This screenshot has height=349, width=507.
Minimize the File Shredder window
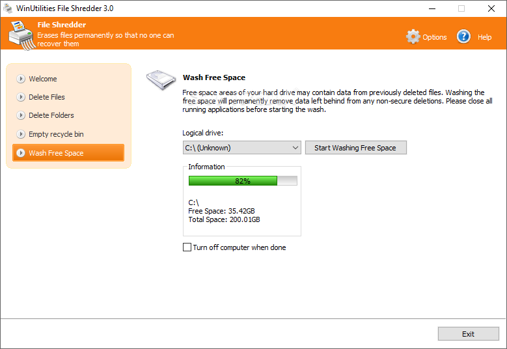432,8
